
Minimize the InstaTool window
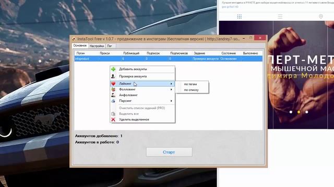(244, 38)
